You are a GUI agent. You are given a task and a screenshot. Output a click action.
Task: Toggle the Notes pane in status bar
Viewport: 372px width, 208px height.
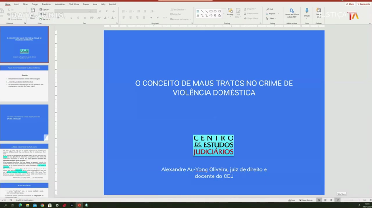292,200
